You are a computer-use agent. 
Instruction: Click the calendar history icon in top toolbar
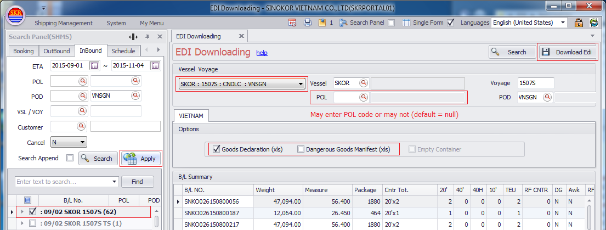292,23
